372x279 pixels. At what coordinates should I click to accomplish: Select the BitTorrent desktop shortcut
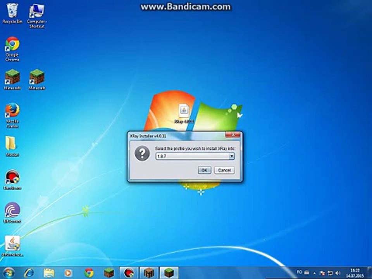pos(12,213)
